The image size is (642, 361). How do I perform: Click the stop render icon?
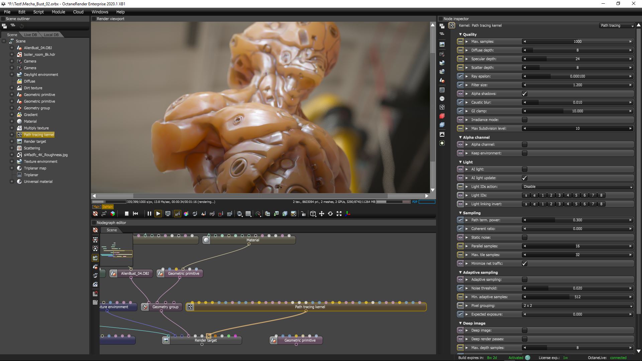pyautogui.click(x=126, y=214)
